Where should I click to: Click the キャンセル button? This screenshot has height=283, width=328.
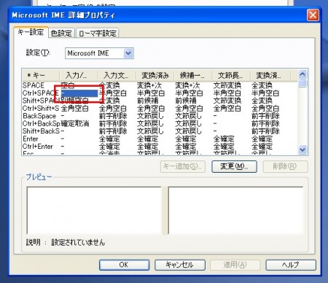180,265
